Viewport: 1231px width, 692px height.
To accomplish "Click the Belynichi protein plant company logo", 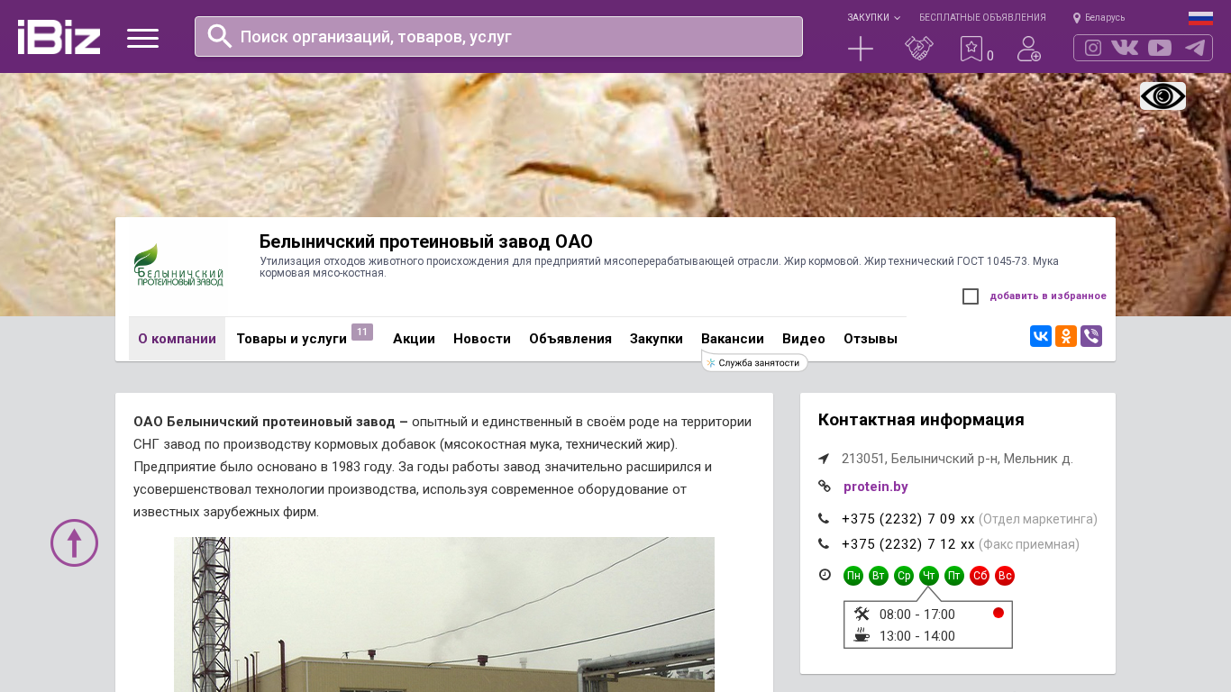I will coord(178,267).
